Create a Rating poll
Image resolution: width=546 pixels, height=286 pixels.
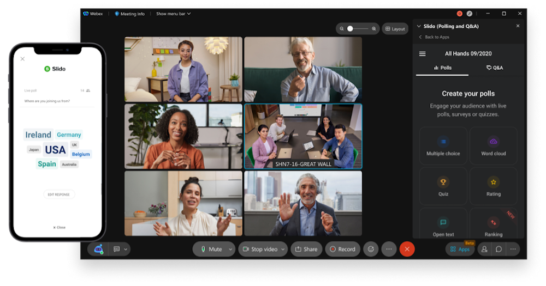click(494, 186)
